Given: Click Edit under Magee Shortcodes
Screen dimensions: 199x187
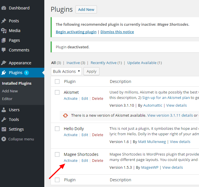Looking at the screenshot, I should point(85,161).
